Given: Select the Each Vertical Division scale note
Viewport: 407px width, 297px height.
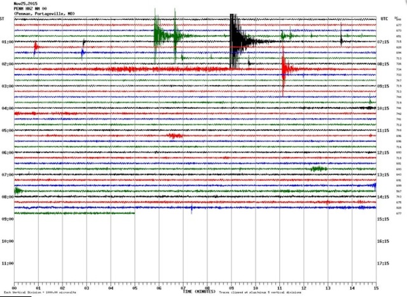Looking at the screenshot, I should (40, 293).
